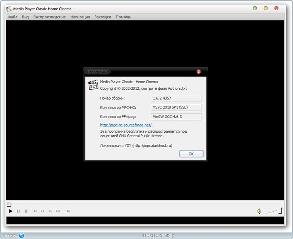Click the Pause button
The width and height of the screenshot is (293, 239).
(18, 211)
